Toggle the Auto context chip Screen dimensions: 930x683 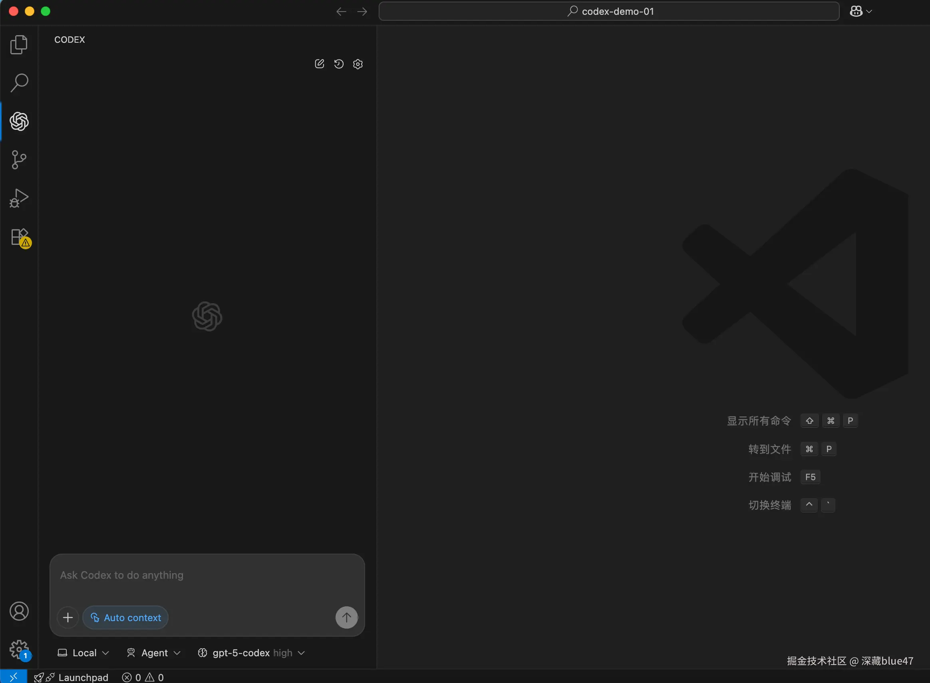[125, 617]
